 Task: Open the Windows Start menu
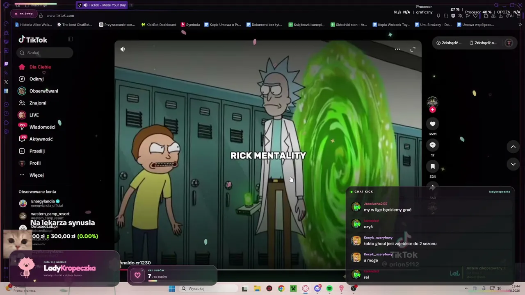(x=172, y=288)
